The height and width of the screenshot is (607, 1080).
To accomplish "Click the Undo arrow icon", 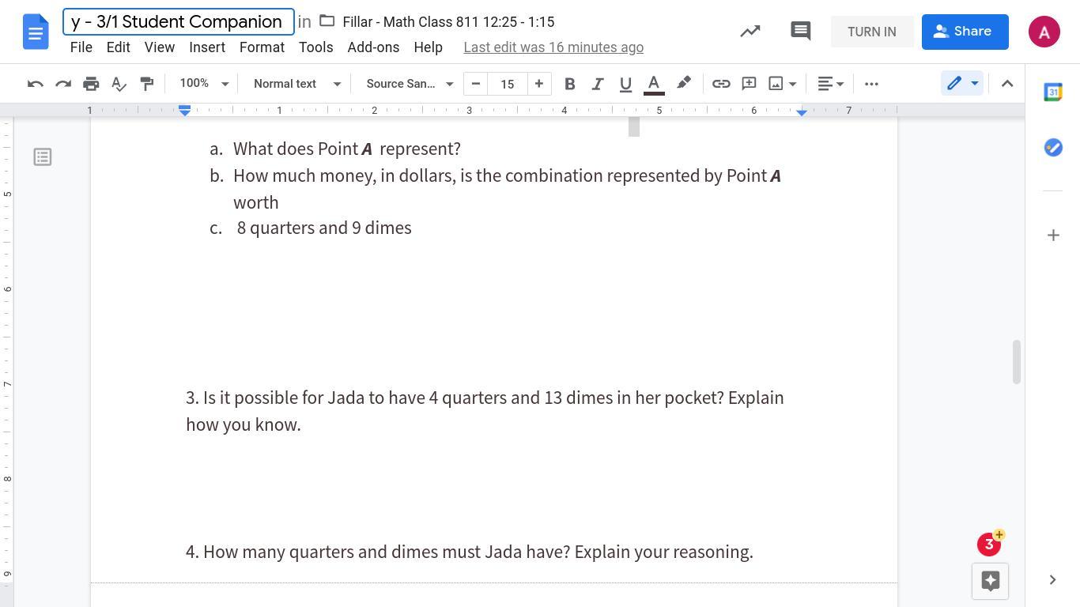I will pos(35,84).
